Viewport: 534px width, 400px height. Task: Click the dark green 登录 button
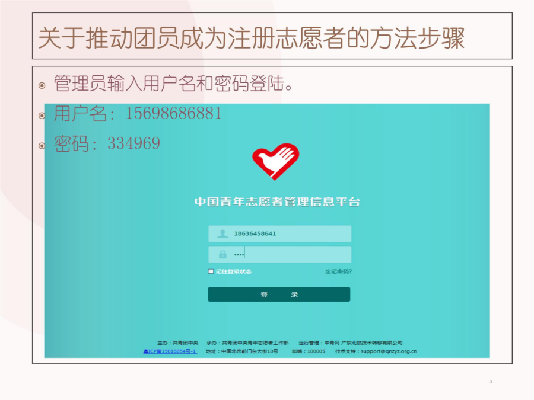pos(279,295)
